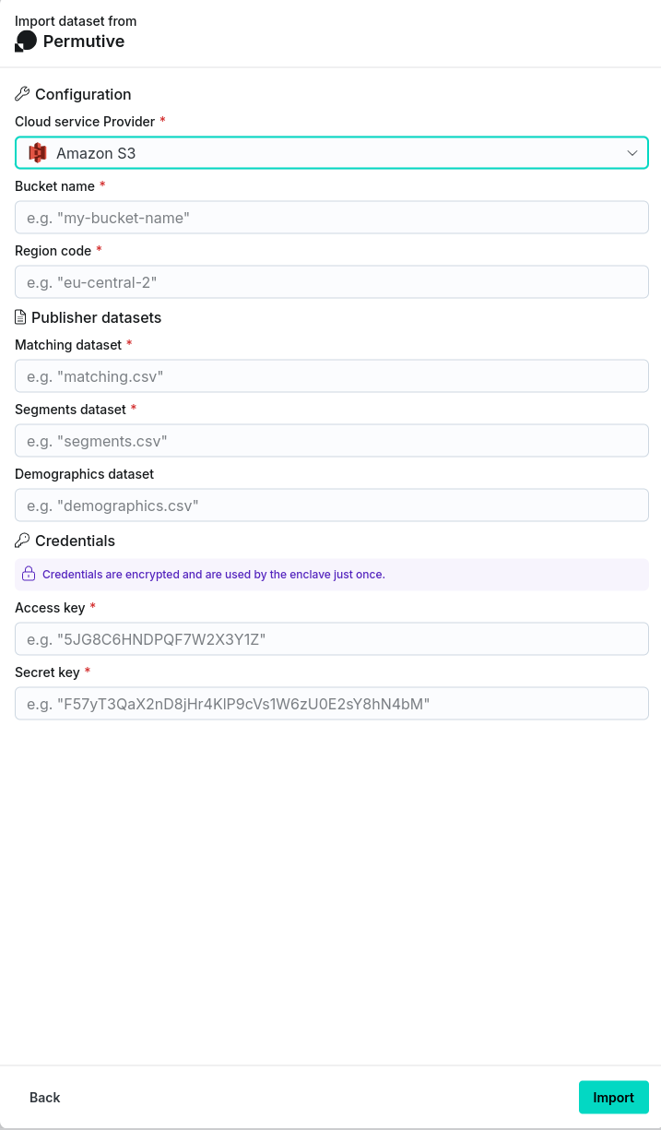Screen dimensions: 661x1130
Task: Click the Publisher datasets document icon
Action: coord(21,317)
